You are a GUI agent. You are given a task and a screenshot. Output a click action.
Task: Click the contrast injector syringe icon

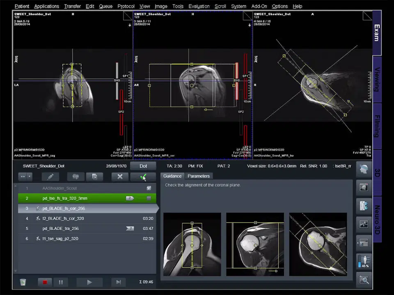click(50, 177)
